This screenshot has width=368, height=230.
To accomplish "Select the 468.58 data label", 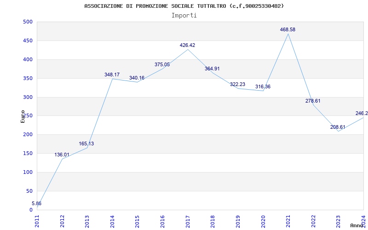I will 288,29.
